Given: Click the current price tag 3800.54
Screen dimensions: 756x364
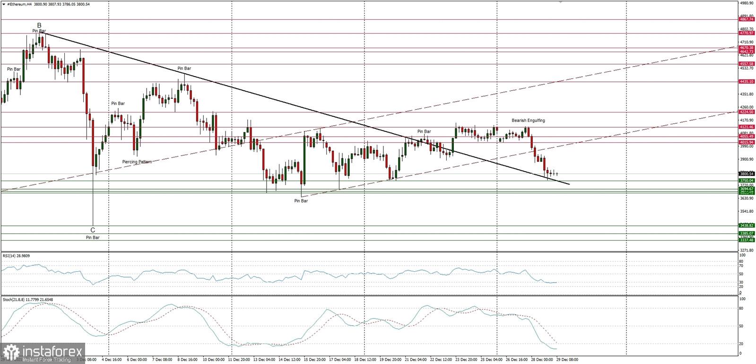Looking at the screenshot, I should tap(747, 174).
